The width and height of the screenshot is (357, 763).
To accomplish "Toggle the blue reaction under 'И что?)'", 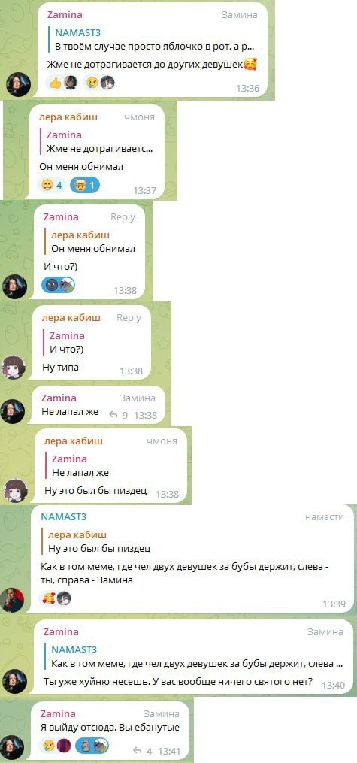I will [x=59, y=285].
